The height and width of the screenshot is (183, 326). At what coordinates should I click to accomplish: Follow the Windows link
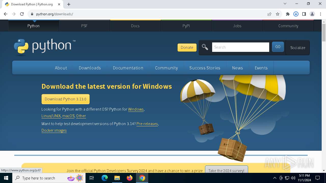[136, 109]
